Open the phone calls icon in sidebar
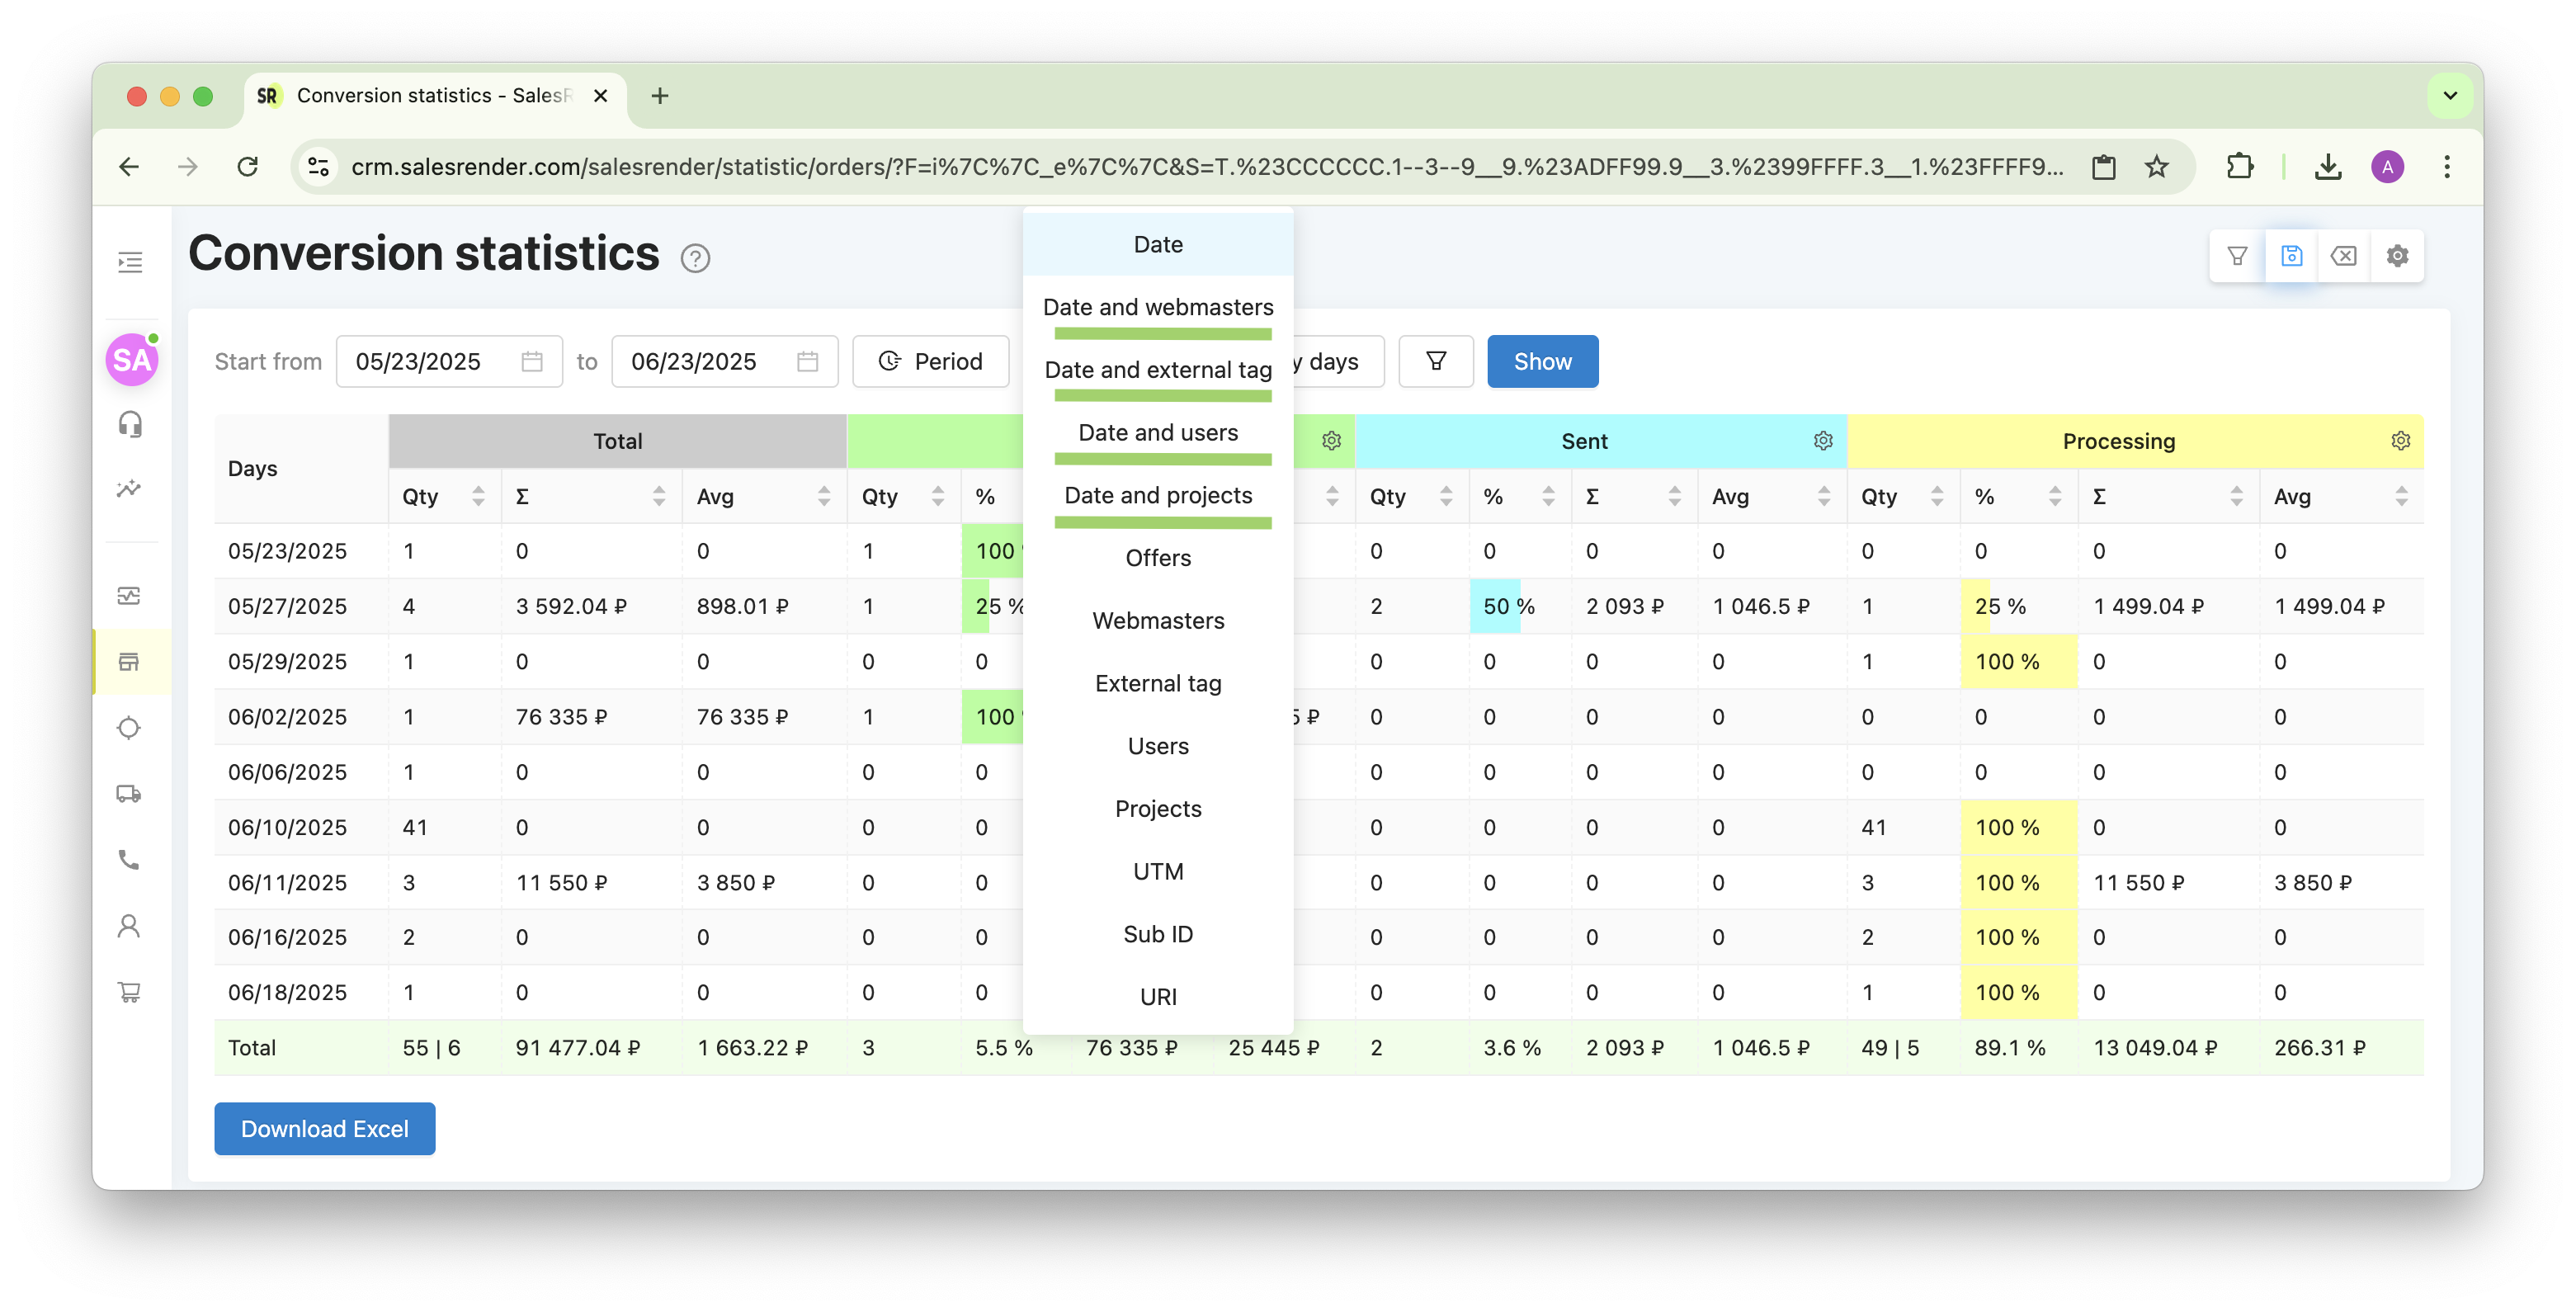2576x1312 pixels. (129, 859)
